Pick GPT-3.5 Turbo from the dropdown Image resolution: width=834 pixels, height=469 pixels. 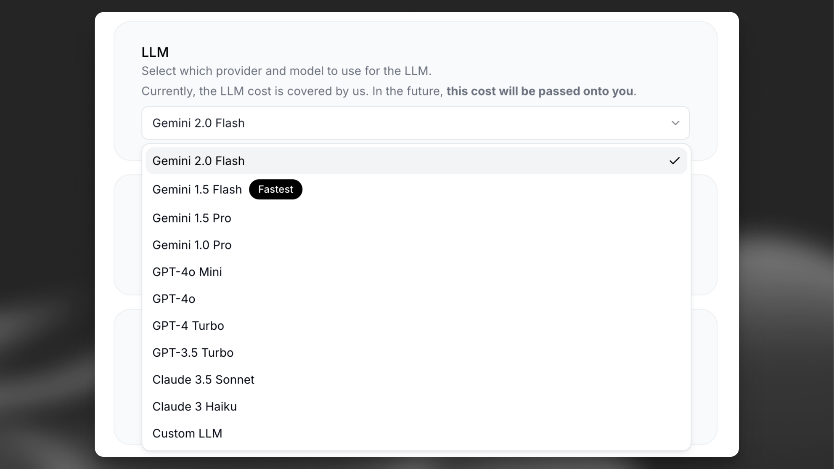(193, 353)
